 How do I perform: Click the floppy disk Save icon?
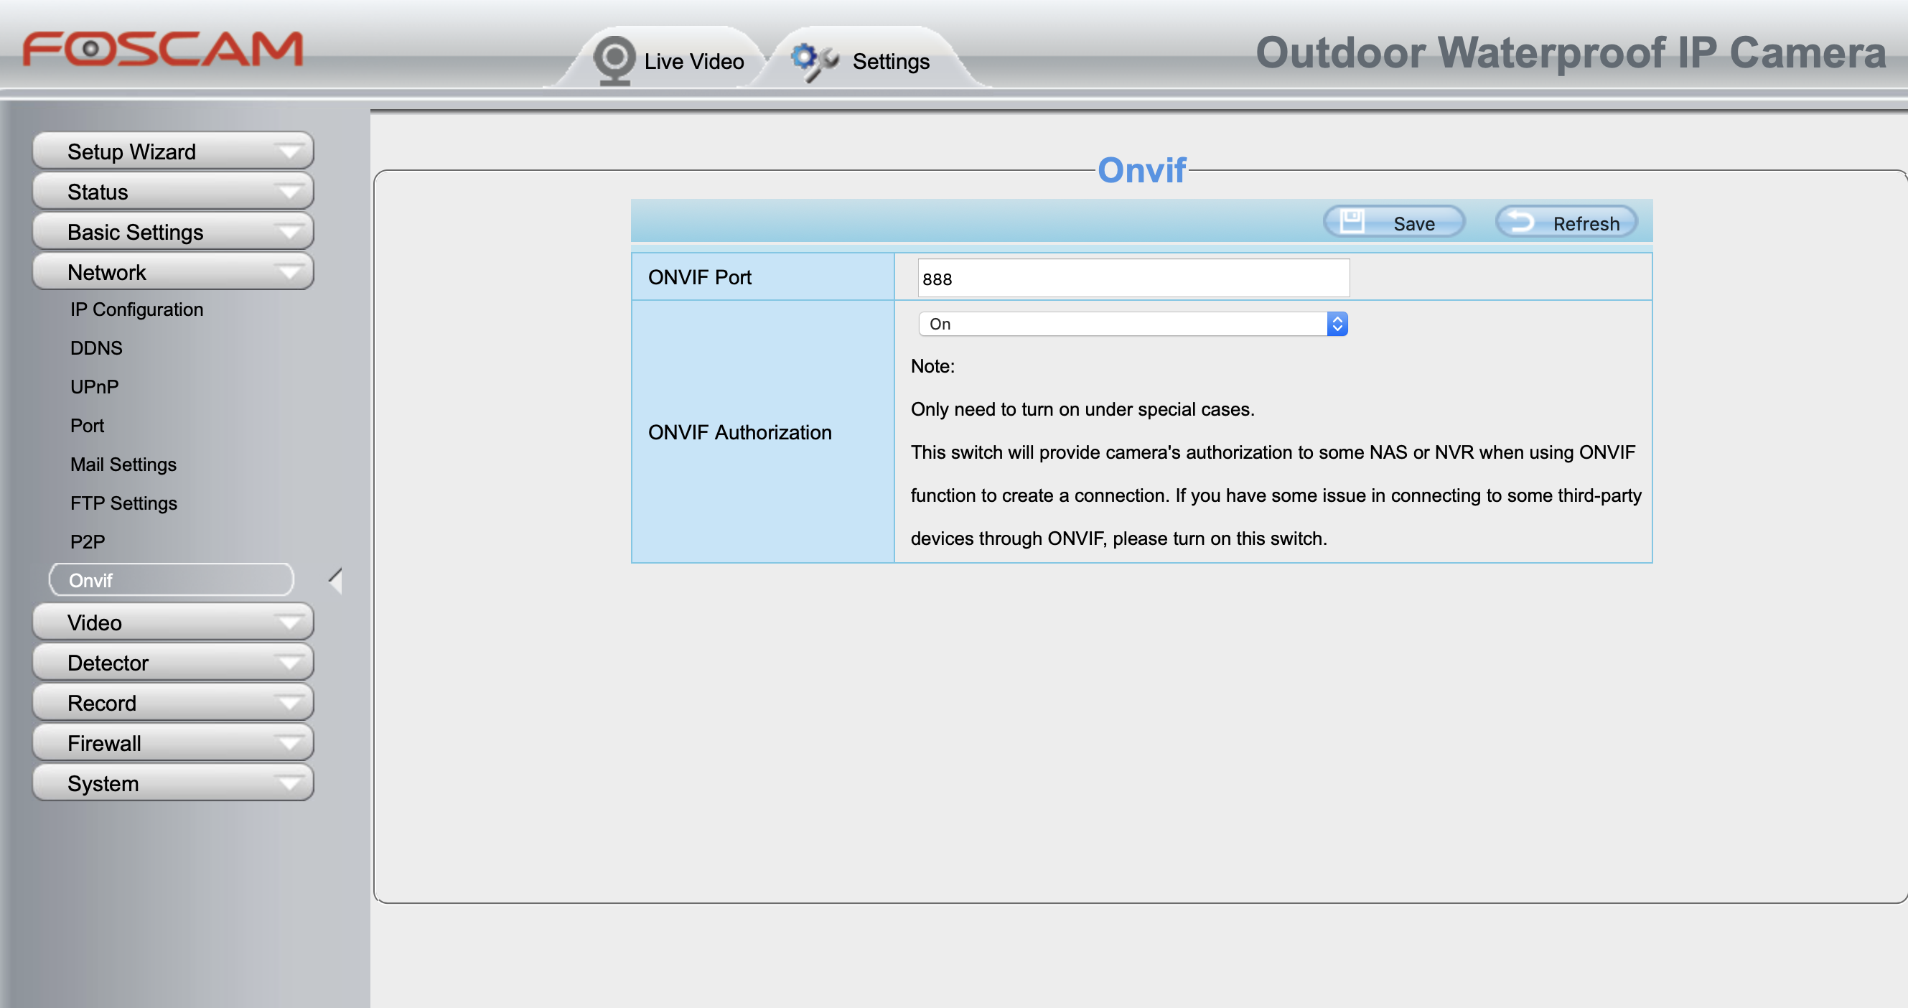pos(1351,221)
